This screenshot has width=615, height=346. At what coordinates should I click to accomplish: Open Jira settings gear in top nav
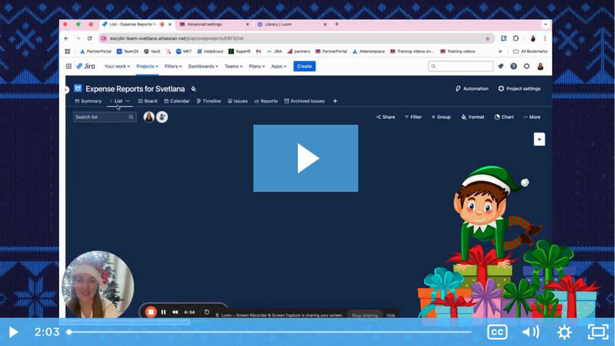(x=526, y=66)
